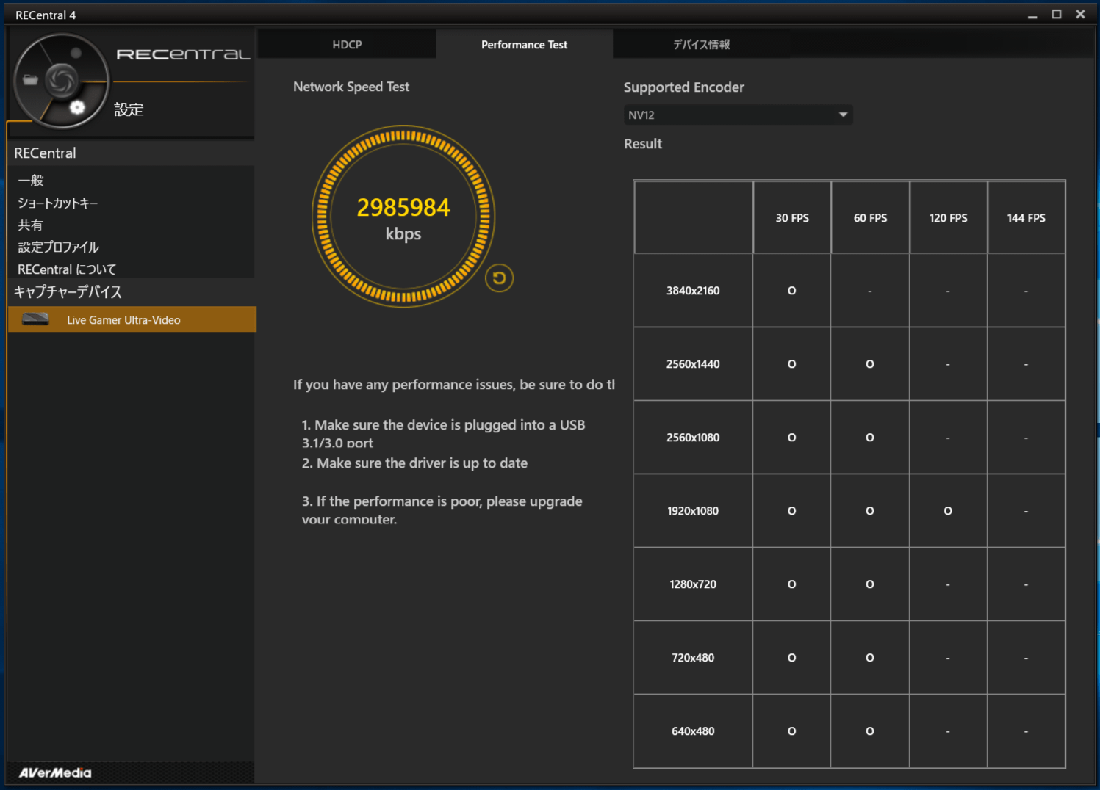1100x790 pixels.
Task: Click the AVerMedia logo at bottom left
Action: pyautogui.click(x=55, y=772)
